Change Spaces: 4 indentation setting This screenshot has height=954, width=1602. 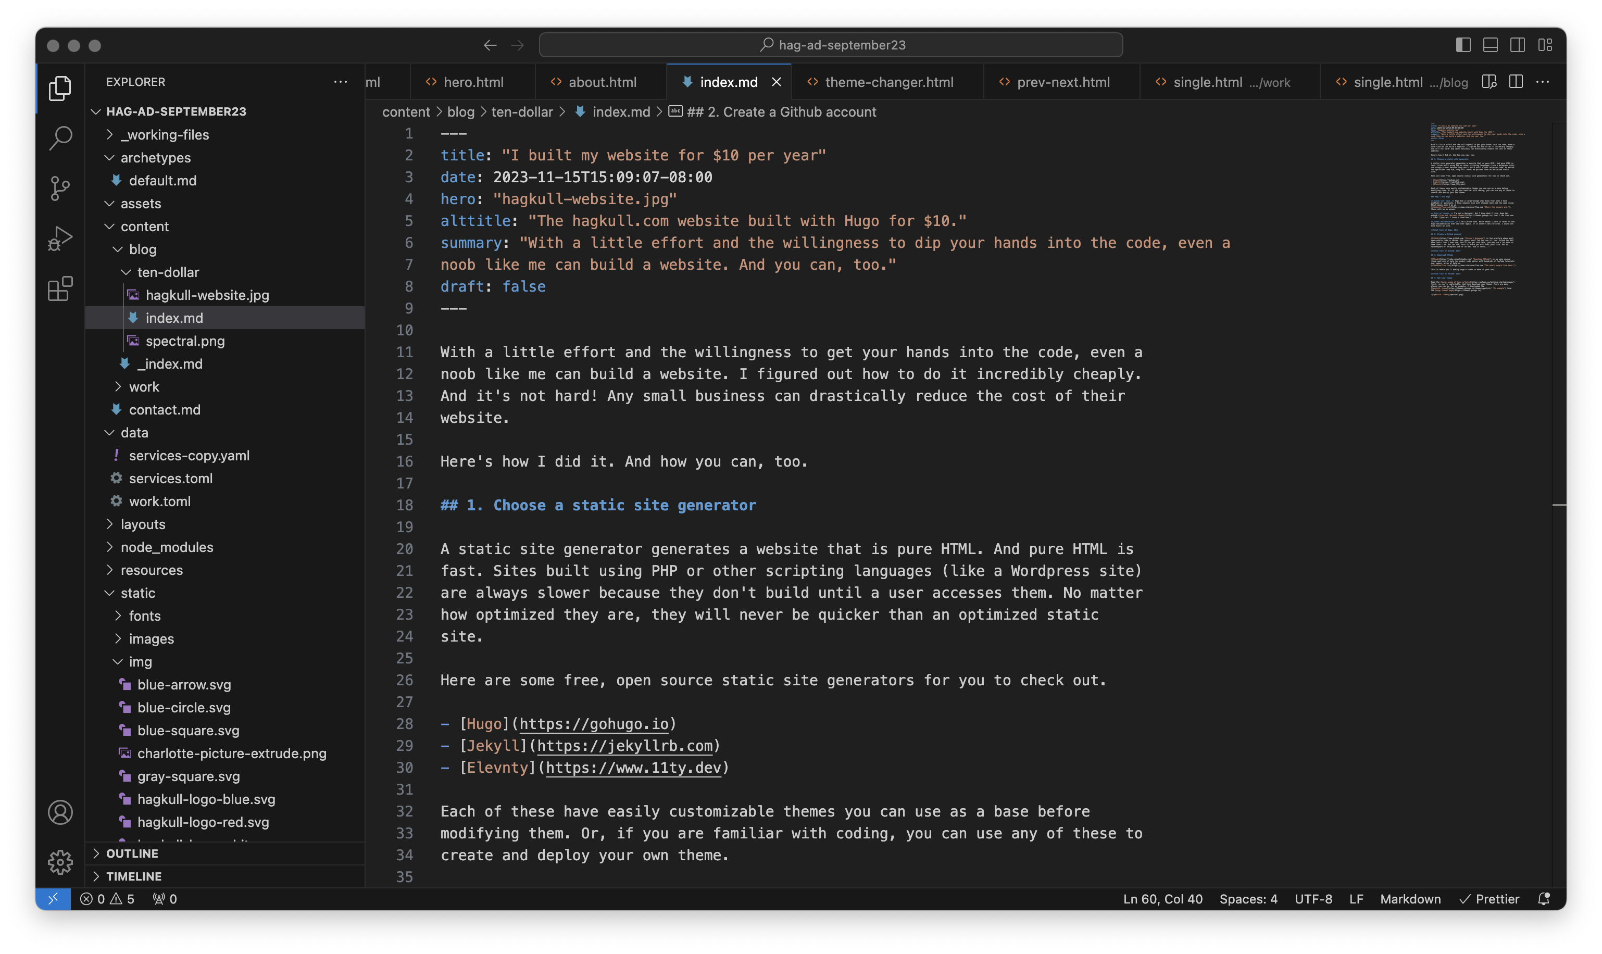(x=1248, y=899)
